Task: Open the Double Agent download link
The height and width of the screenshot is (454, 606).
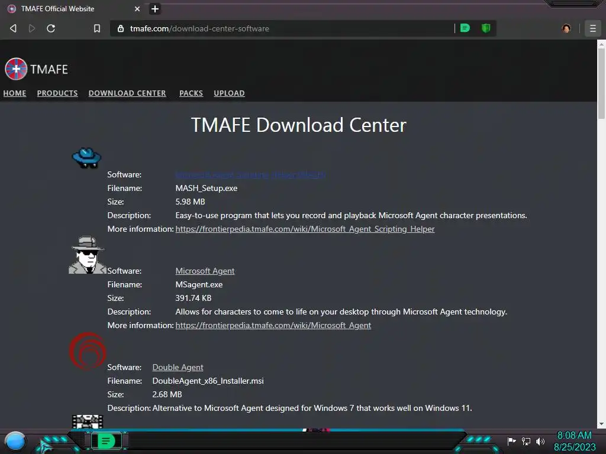Action: click(178, 368)
